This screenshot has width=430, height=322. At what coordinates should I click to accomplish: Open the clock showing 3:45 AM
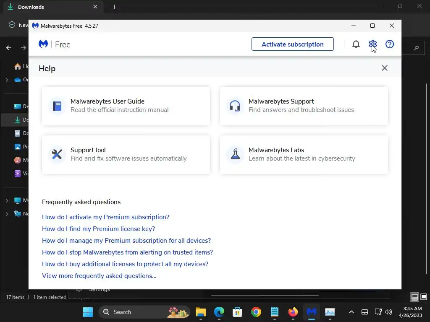(x=411, y=312)
